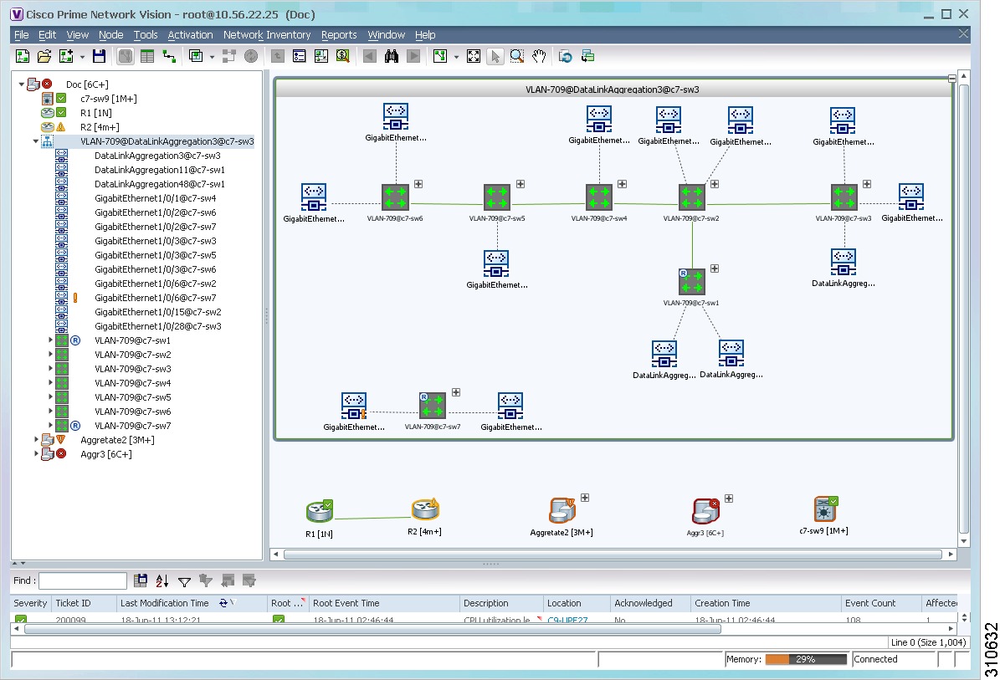This screenshot has width=1000, height=680.
Task: Open the Reports menu
Action: point(339,35)
